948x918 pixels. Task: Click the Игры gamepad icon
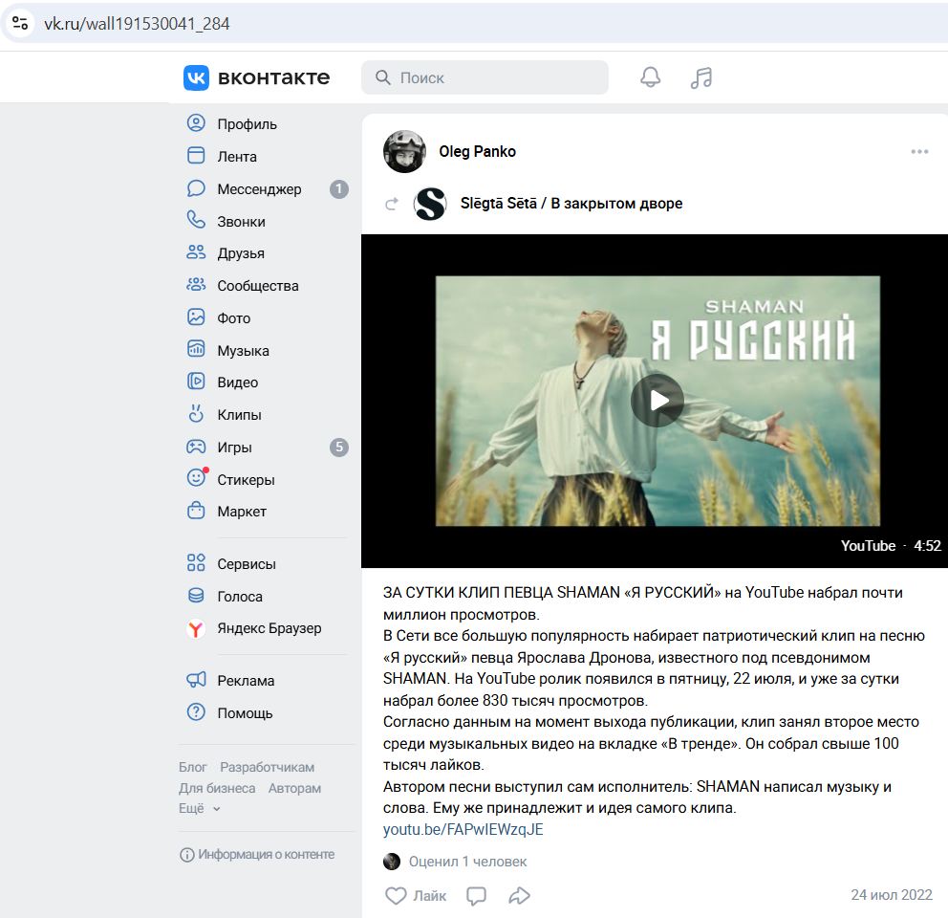196,448
